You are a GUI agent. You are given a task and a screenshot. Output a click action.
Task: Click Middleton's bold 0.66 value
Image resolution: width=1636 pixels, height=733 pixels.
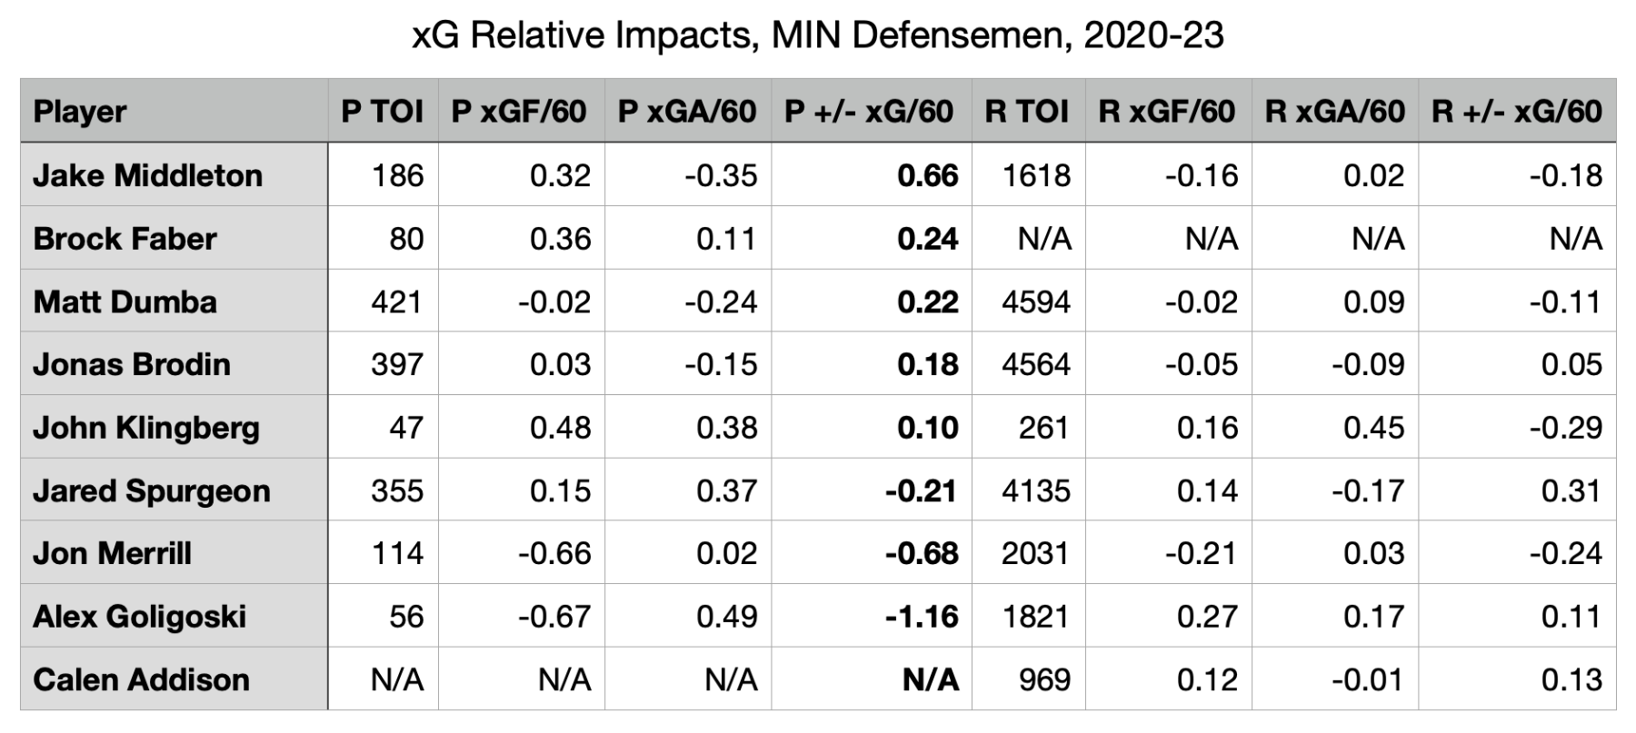(x=927, y=175)
